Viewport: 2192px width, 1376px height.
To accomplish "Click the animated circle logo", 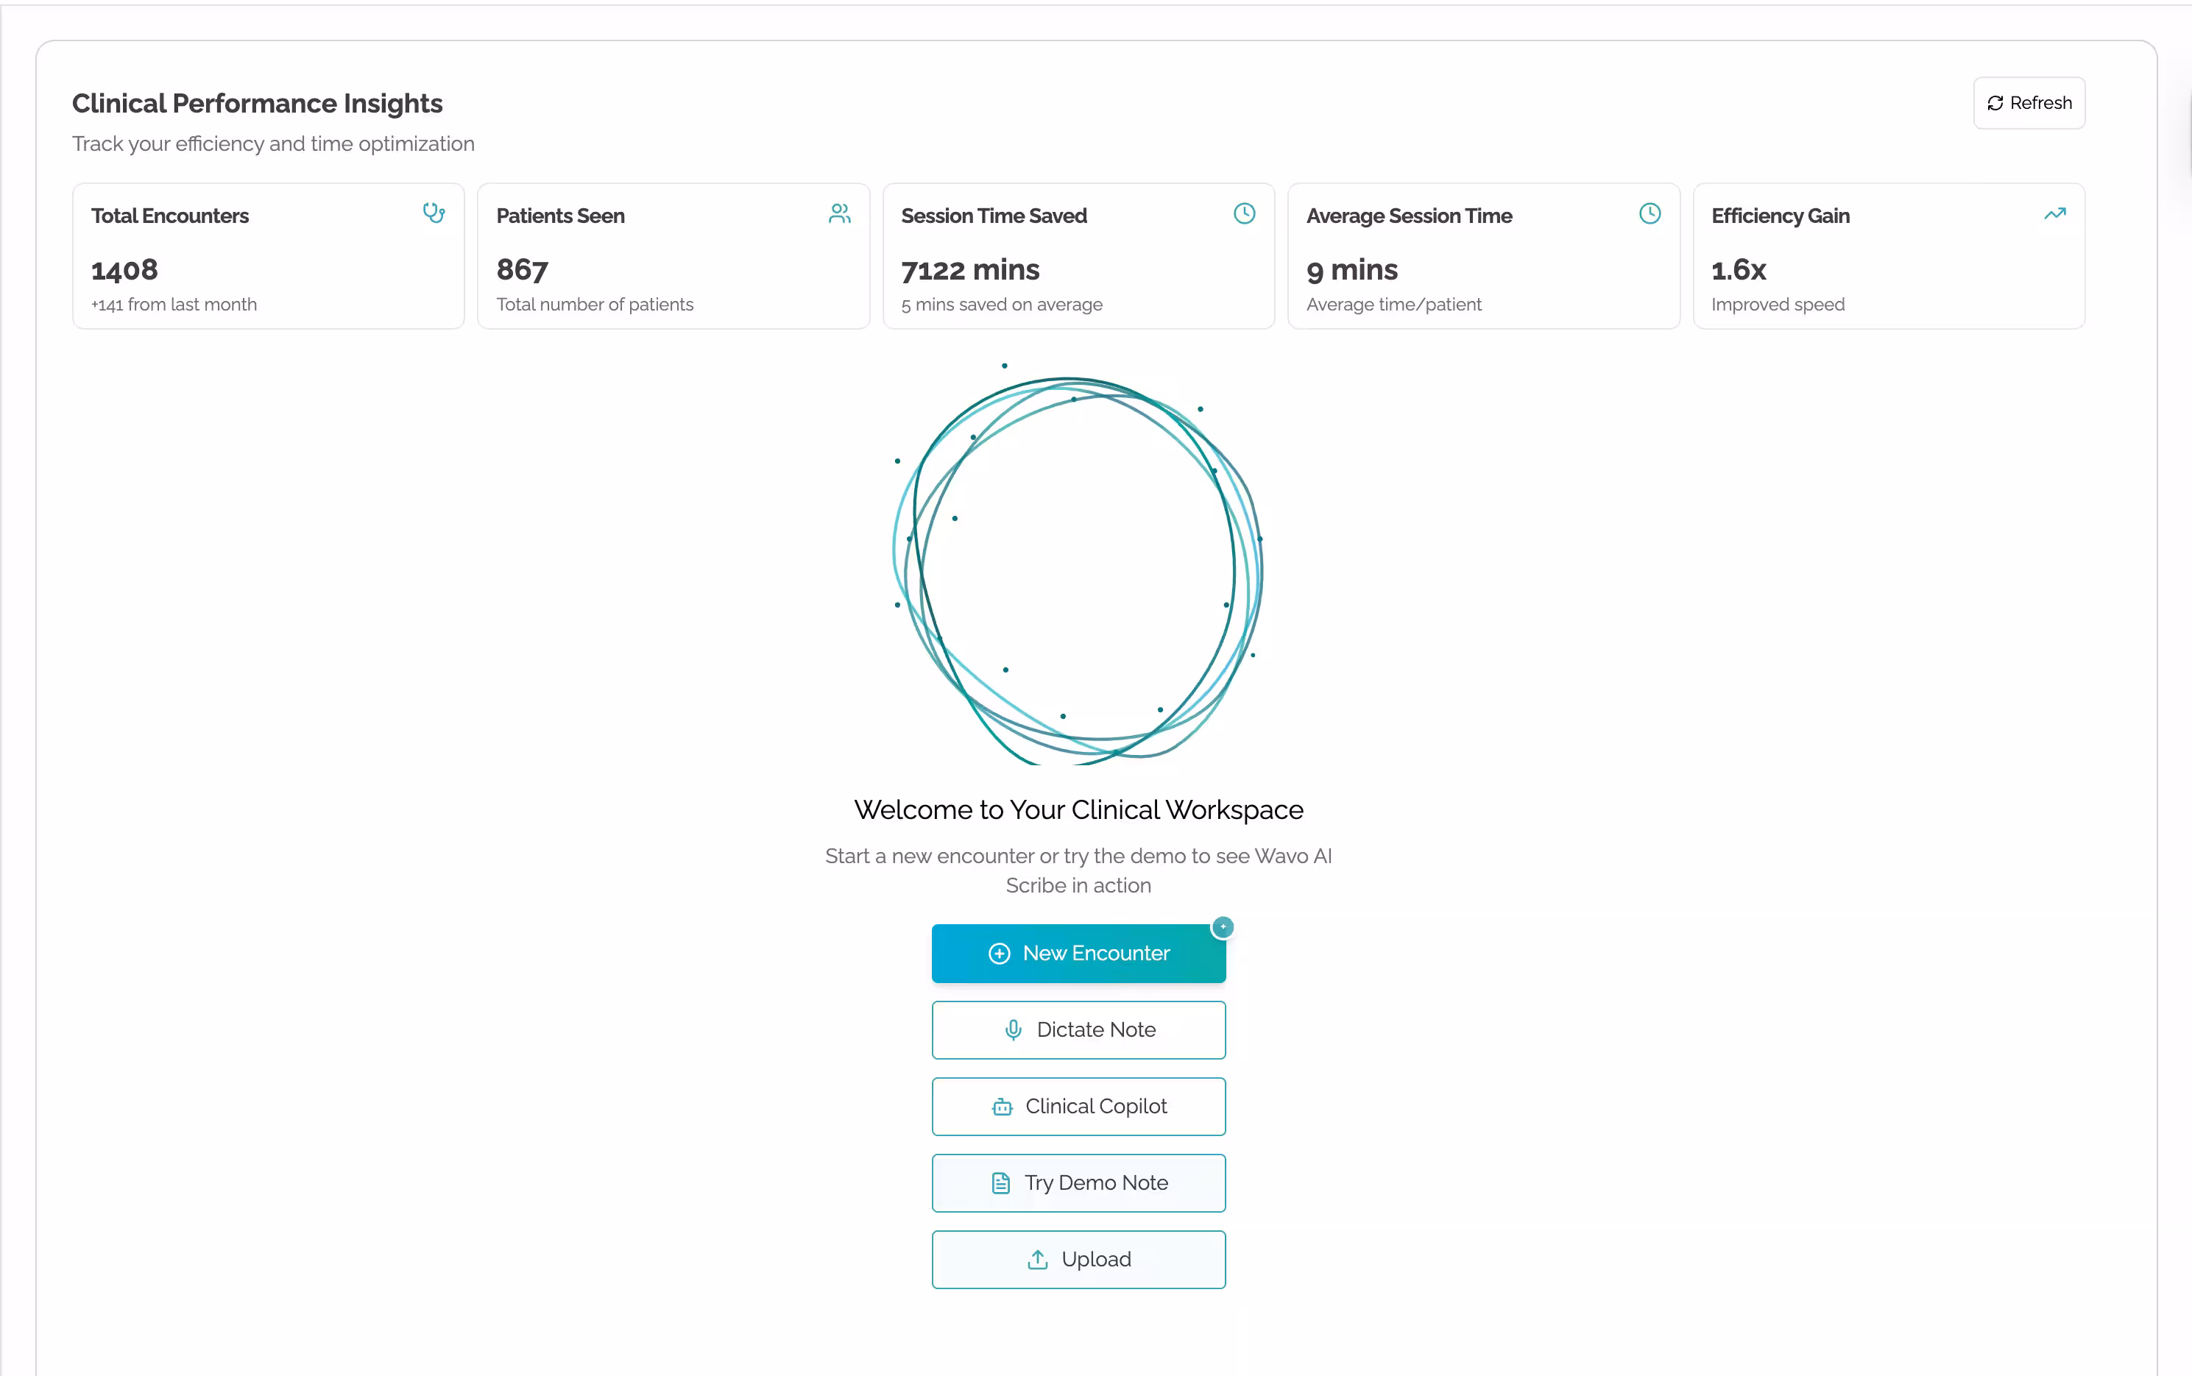I will click(1078, 566).
